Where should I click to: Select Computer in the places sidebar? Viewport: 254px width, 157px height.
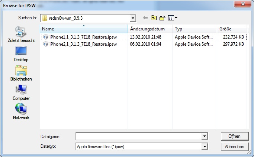[21, 92]
